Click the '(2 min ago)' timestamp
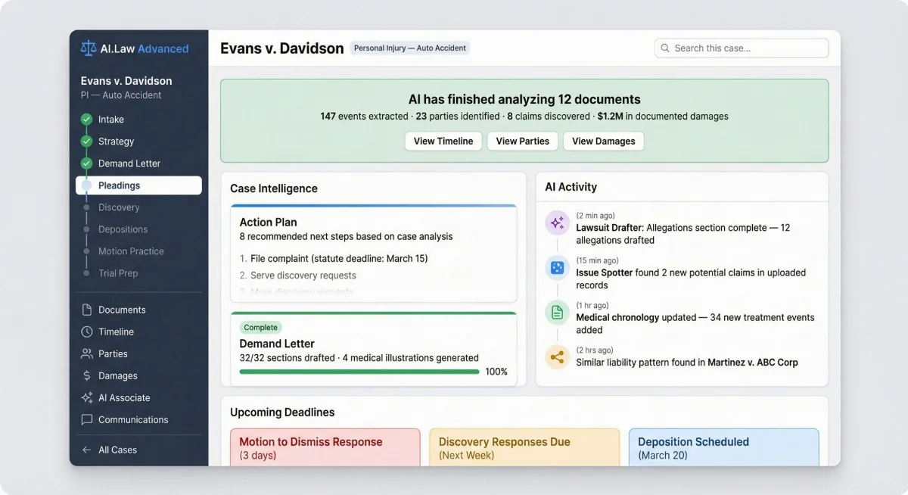This screenshot has width=908, height=495. pyautogui.click(x=595, y=216)
